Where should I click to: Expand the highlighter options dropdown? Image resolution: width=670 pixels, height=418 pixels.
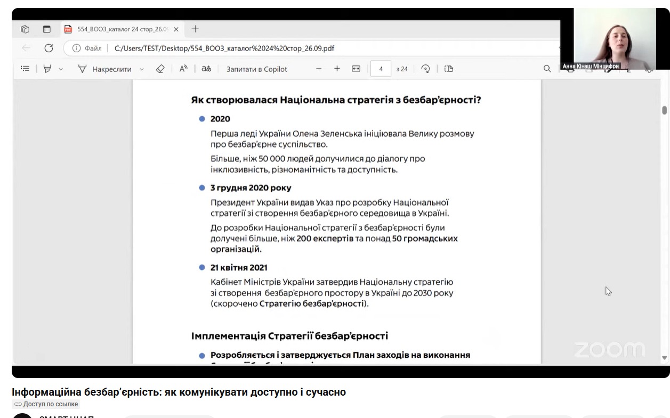[61, 69]
